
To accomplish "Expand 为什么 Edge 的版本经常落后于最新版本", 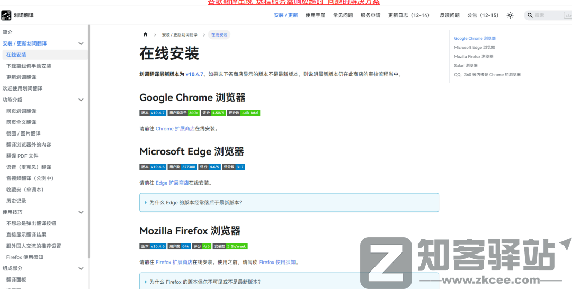I will click(195, 202).
